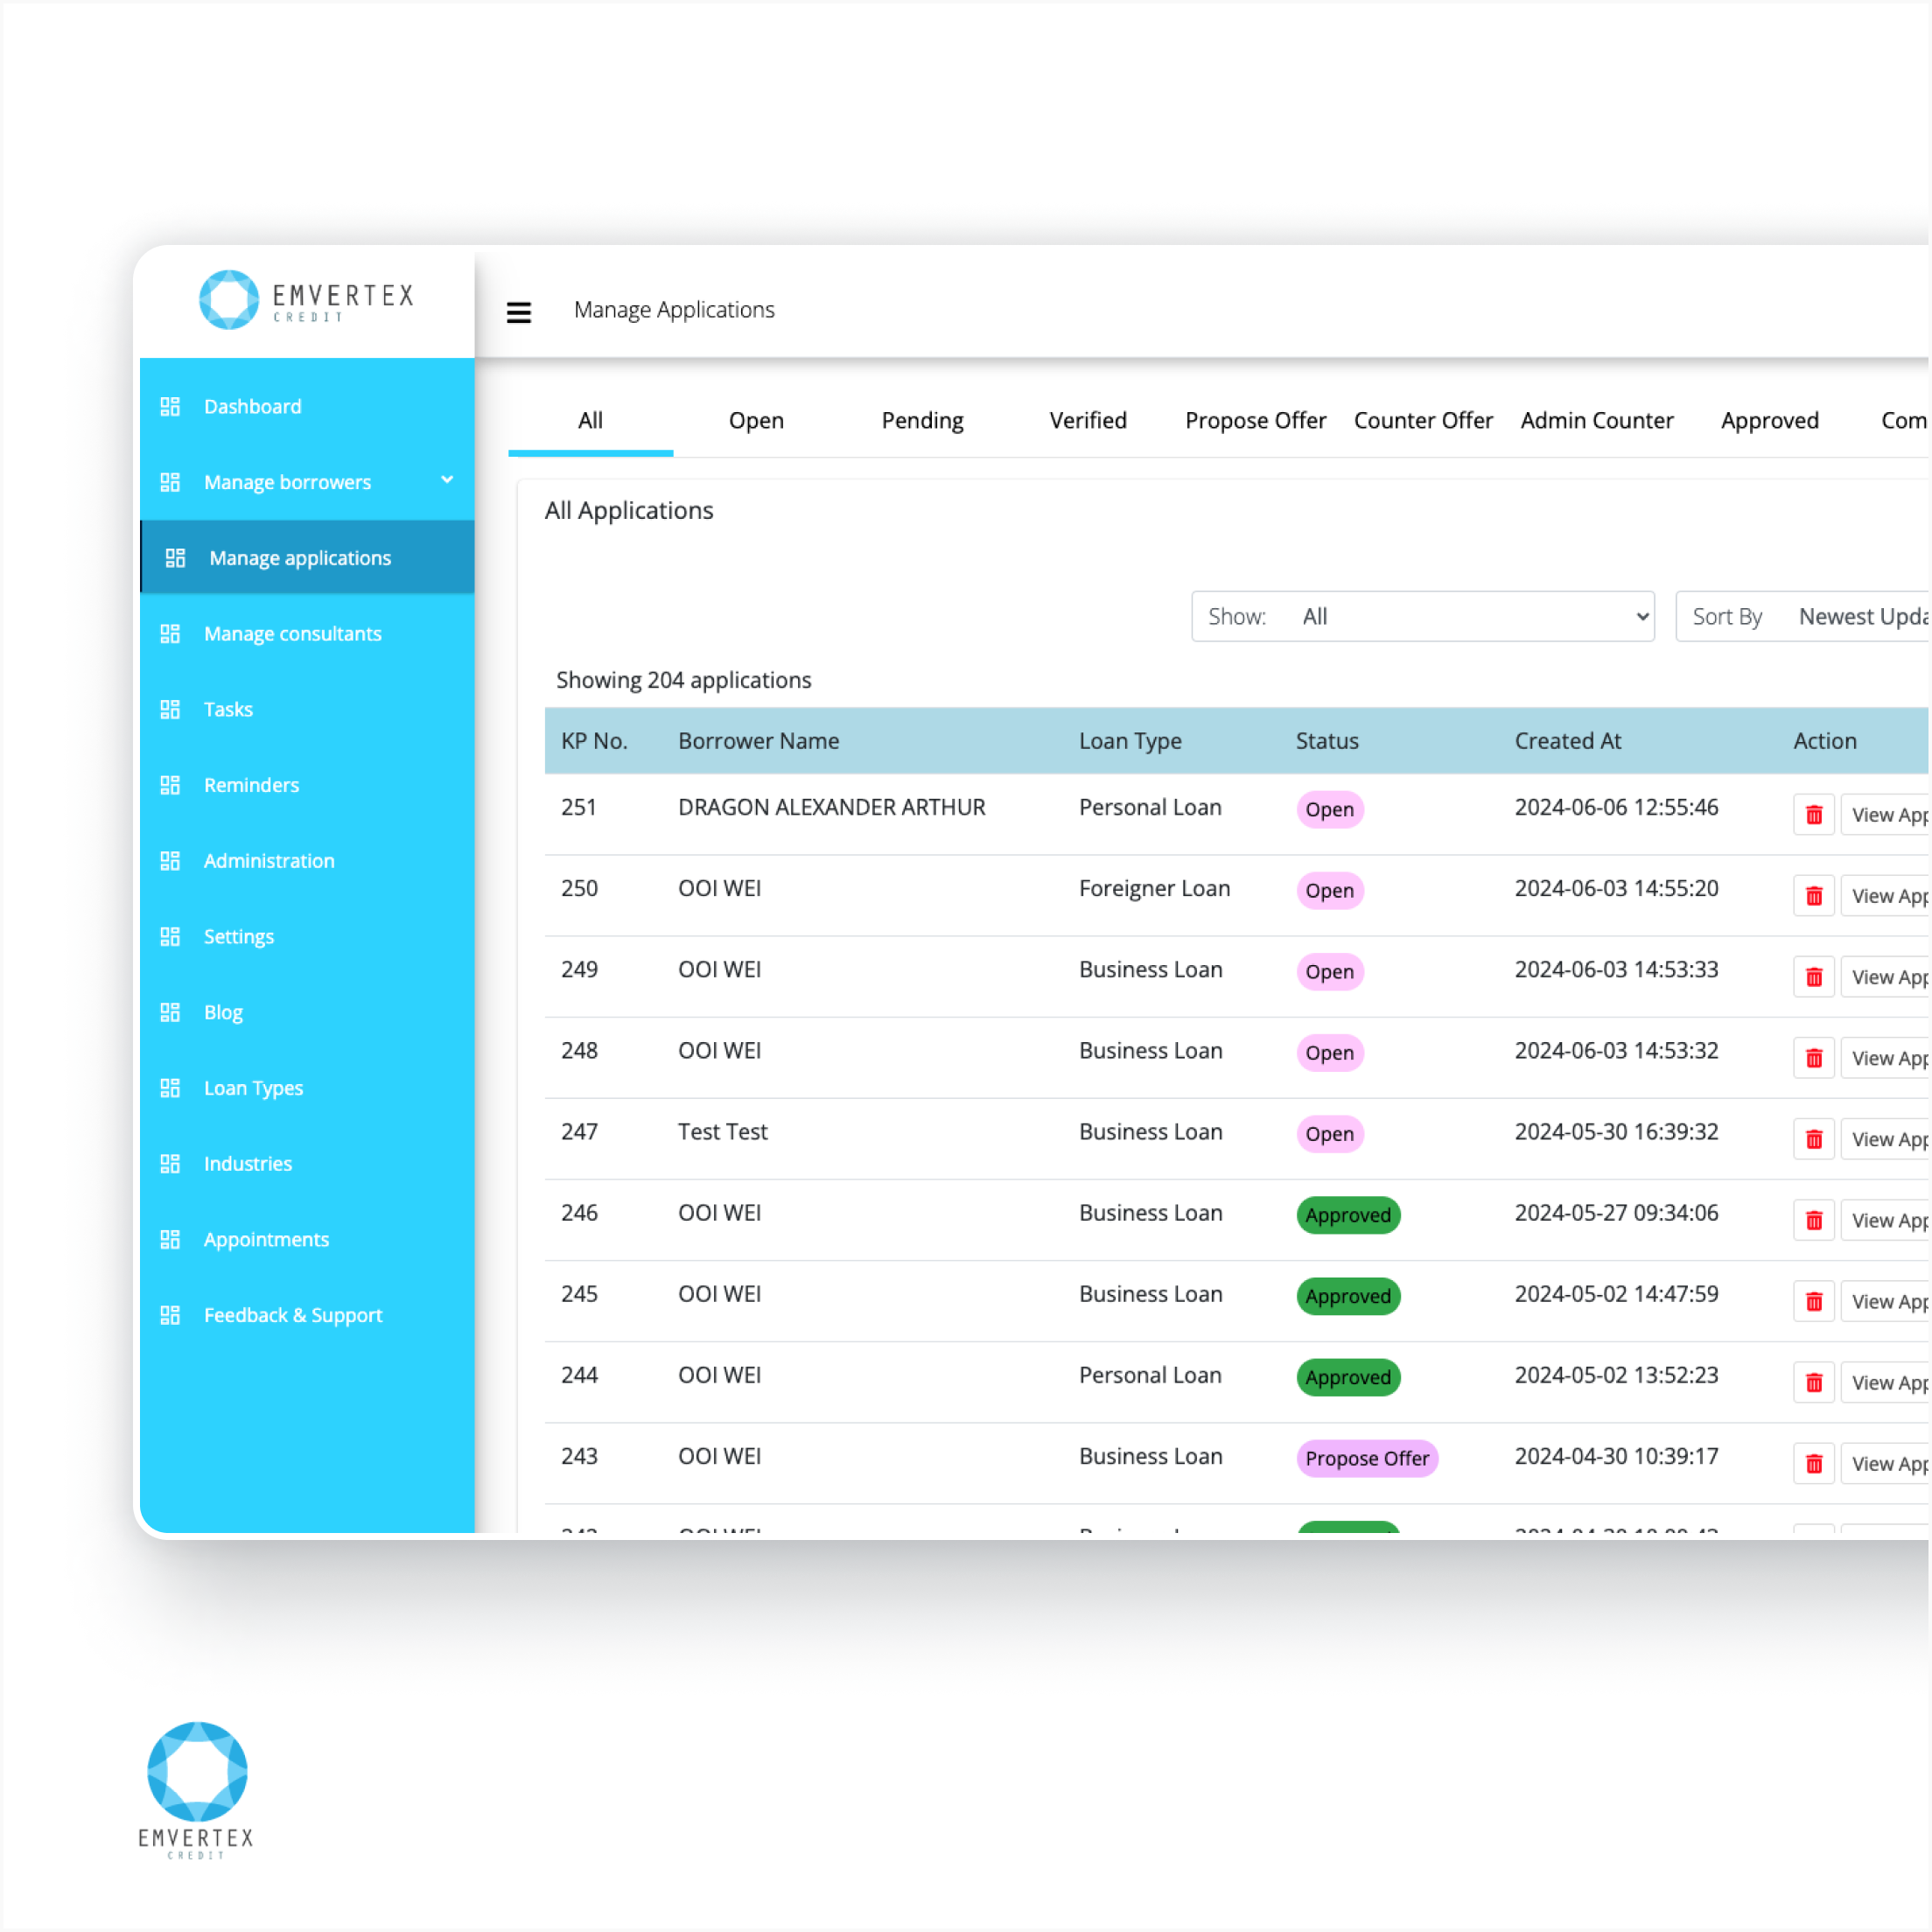
Task: Switch to the Propose Offer tab
Action: pos(1255,421)
